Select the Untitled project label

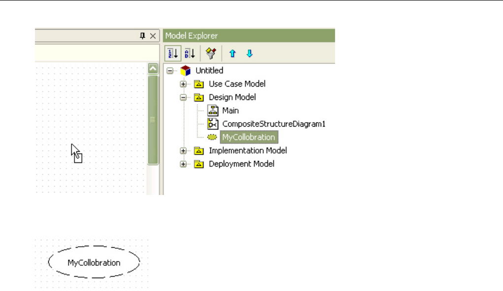click(x=209, y=70)
